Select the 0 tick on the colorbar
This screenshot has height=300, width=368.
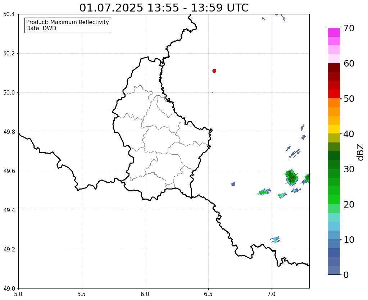346,275
